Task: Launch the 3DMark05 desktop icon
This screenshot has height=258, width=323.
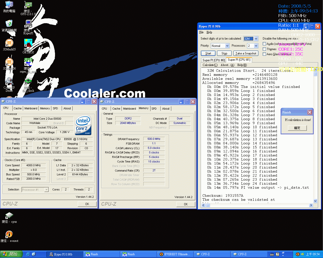Action: click(9, 45)
